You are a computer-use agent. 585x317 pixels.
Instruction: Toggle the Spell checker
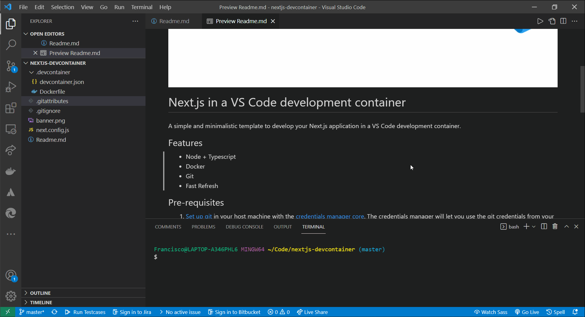click(555, 312)
